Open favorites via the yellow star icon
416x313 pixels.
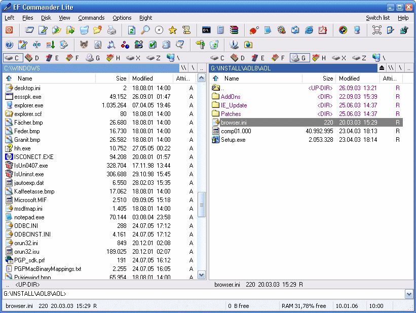(173, 30)
